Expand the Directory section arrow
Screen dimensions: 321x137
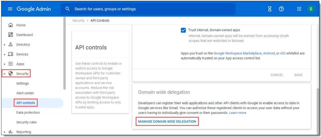point(5,45)
